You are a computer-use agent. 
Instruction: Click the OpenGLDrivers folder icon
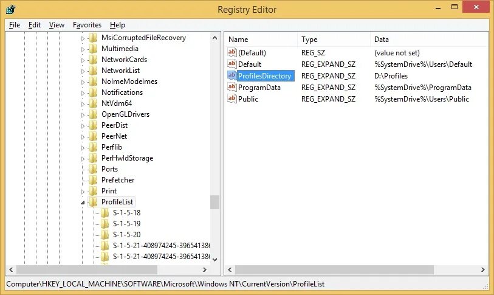93,114
